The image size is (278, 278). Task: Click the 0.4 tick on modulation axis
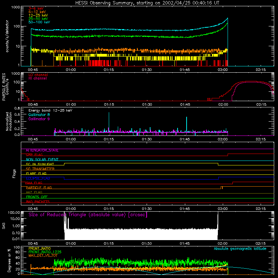click(x=17, y=122)
